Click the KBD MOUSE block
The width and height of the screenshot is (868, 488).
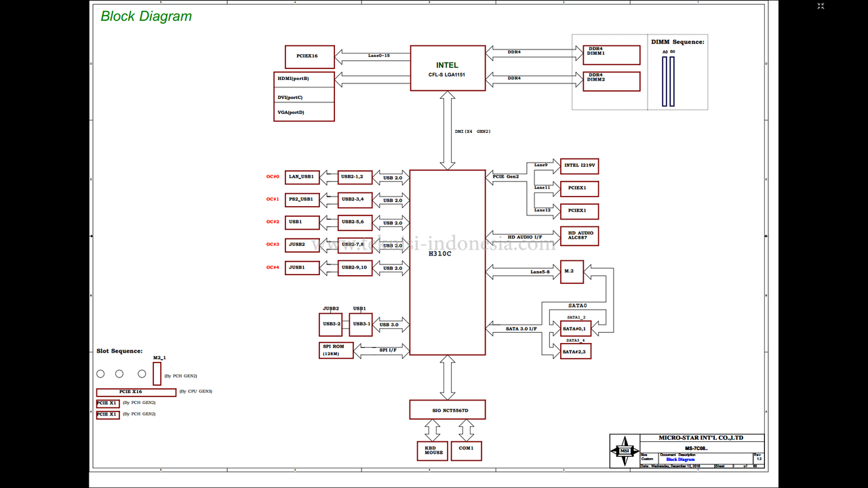(x=432, y=451)
